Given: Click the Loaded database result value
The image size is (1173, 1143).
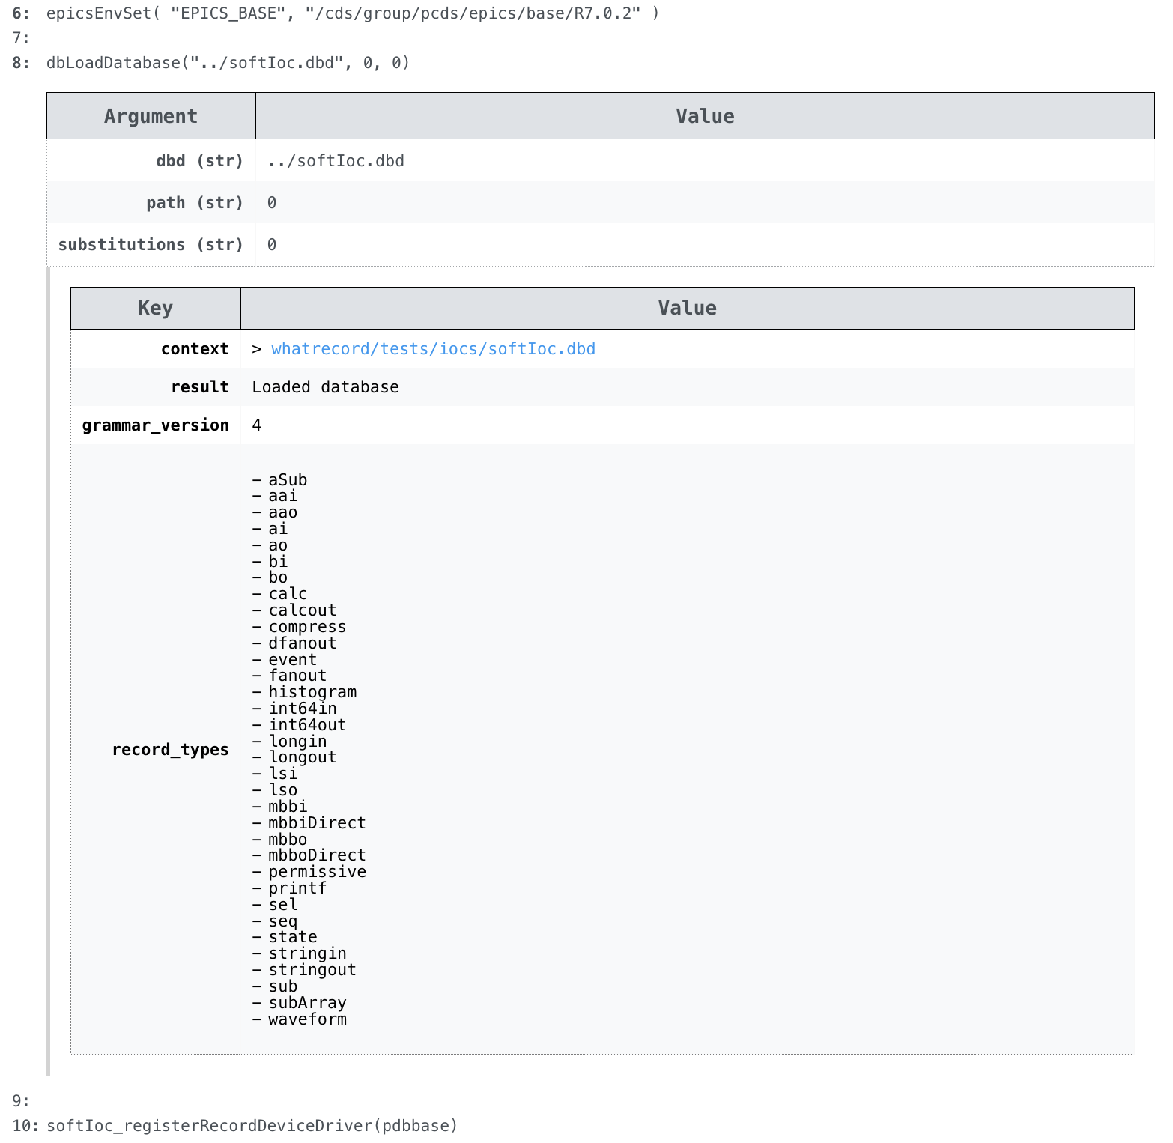Looking at the screenshot, I should pos(325,386).
